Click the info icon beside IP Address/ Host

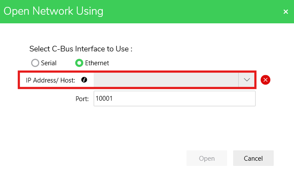tap(84, 80)
